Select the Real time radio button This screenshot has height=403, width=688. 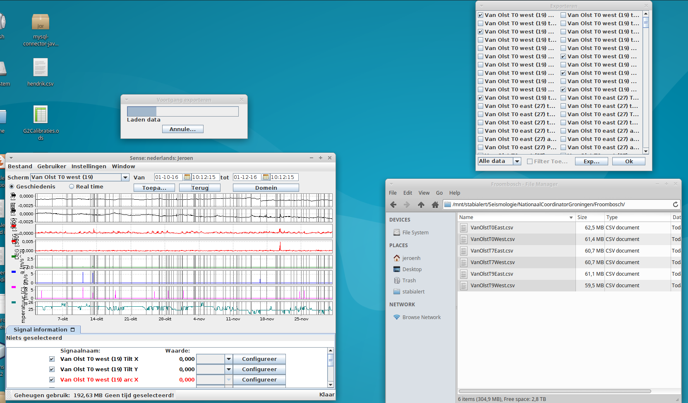pos(72,187)
